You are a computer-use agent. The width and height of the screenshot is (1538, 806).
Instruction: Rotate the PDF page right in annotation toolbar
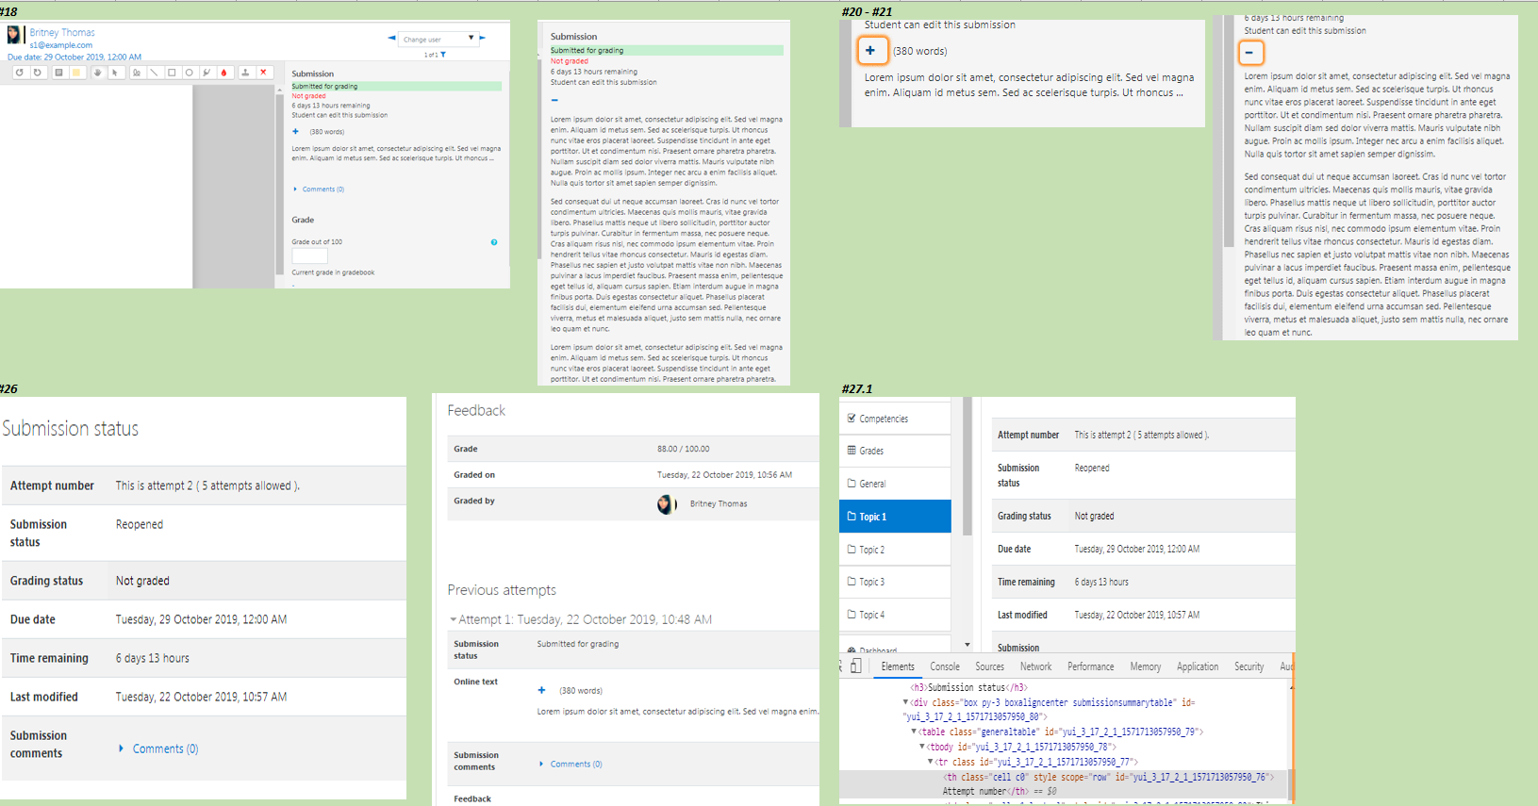click(x=38, y=73)
